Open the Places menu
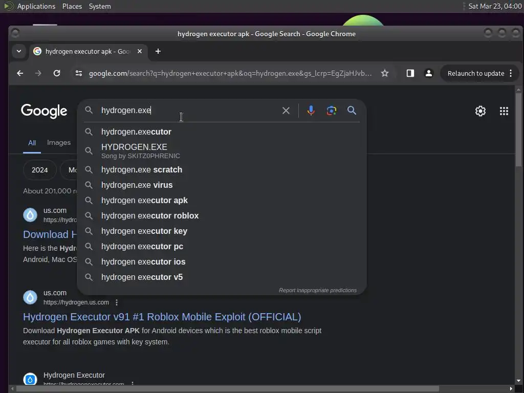Image resolution: width=524 pixels, height=393 pixels. click(72, 6)
